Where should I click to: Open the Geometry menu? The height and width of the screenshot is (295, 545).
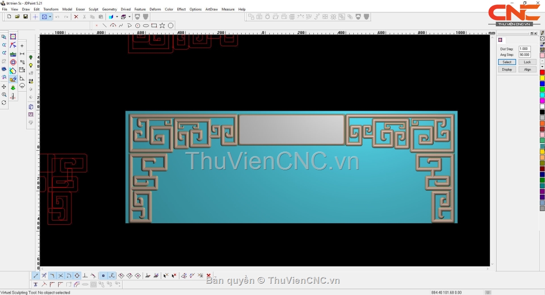(x=109, y=9)
